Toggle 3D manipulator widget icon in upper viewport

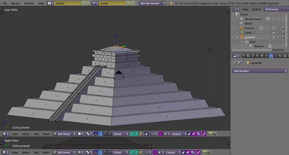96,134
